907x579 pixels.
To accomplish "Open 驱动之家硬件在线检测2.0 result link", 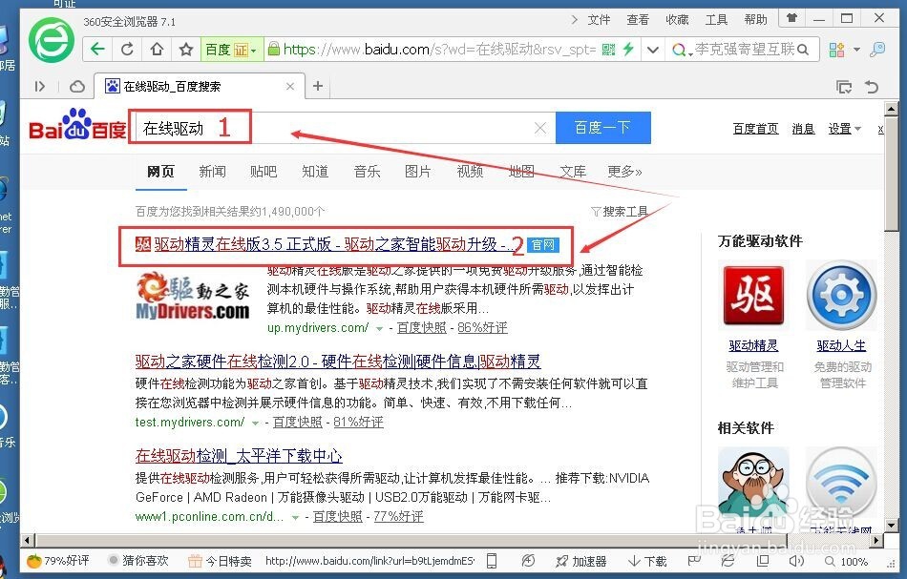I will coord(338,362).
